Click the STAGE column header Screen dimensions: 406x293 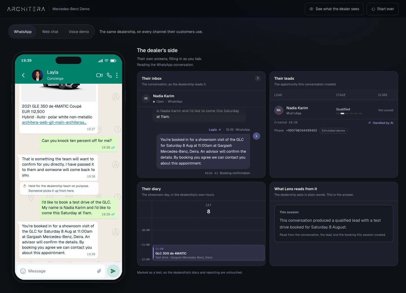[x=341, y=95]
